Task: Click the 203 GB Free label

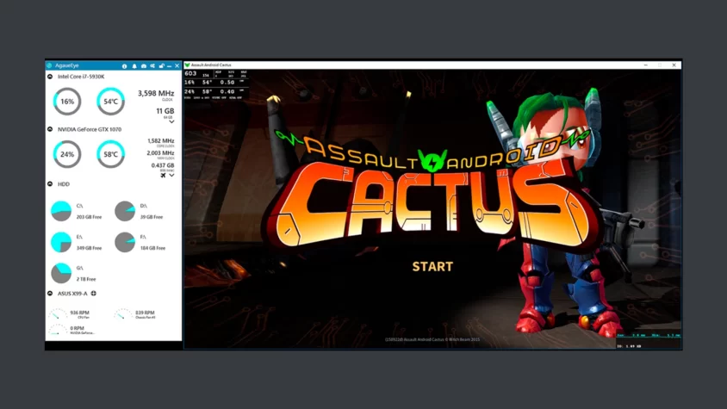Action: click(89, 217)
